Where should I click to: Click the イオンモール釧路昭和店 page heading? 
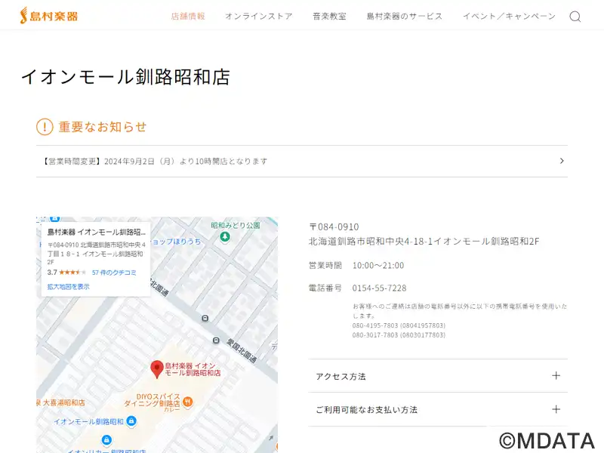(x=125, y=77)
